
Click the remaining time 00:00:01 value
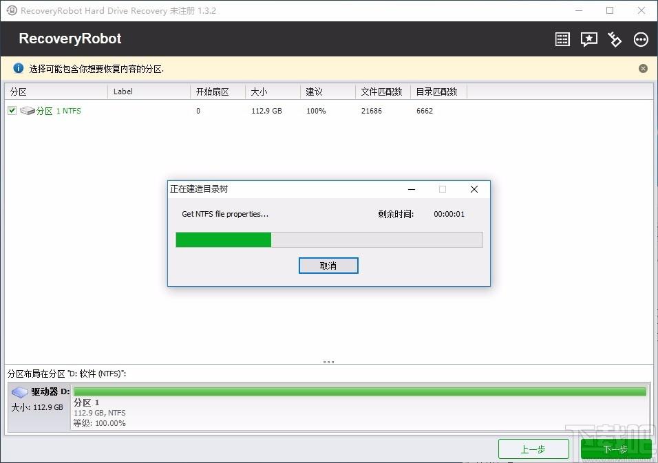[x=449, y=214]
